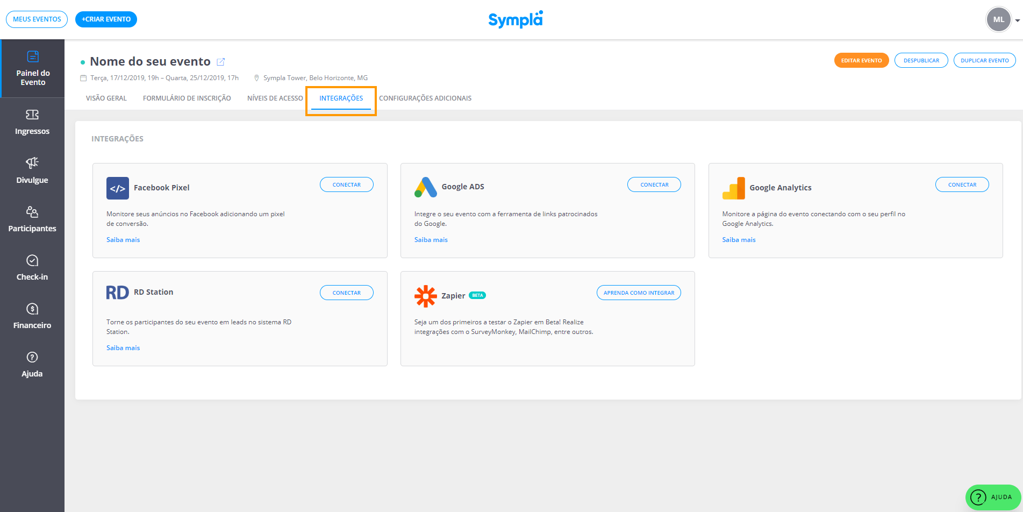Image resolution: width=1023 pixels, height=512 pixels.
Task: Click the Google ADS card title
Action: pyautogui.click(x=463, y=187)
